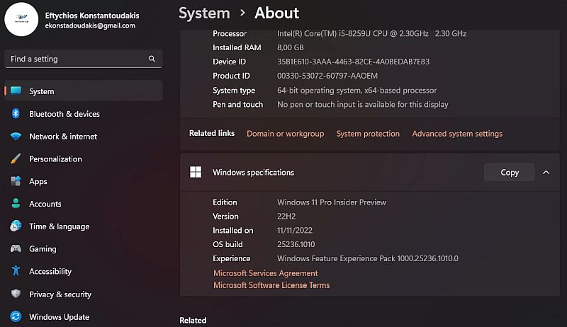Click the Windows logo in specifications header

(196, 172)
